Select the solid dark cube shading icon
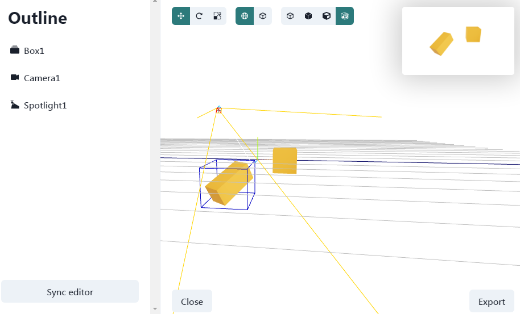 click(308, 16)
